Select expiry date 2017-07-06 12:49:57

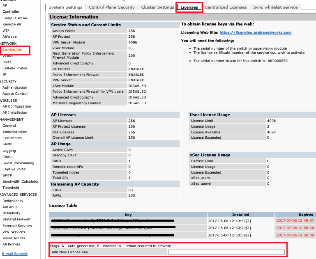(x=295, y=220)
